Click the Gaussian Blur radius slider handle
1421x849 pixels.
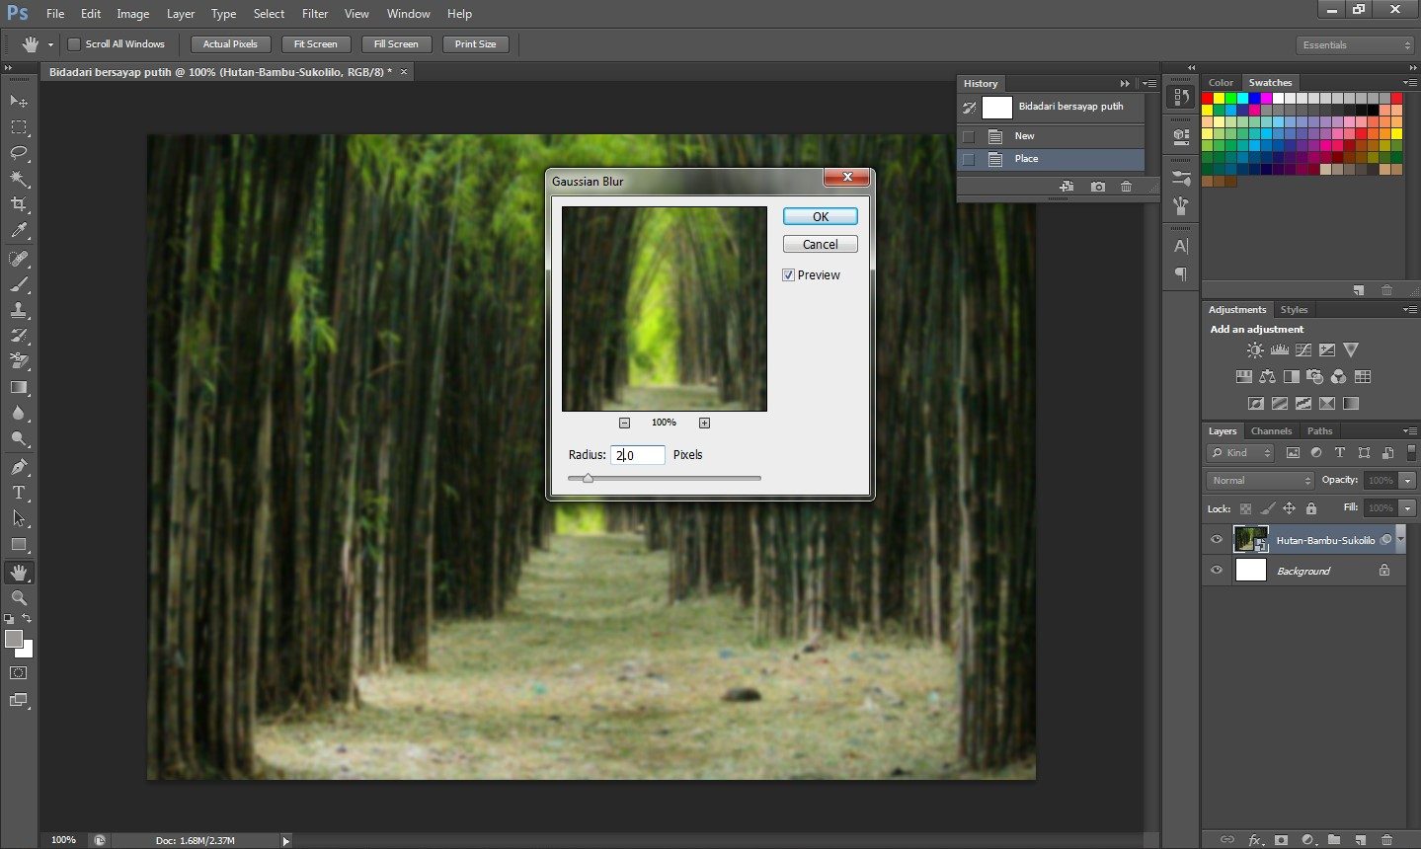point(588,478)
